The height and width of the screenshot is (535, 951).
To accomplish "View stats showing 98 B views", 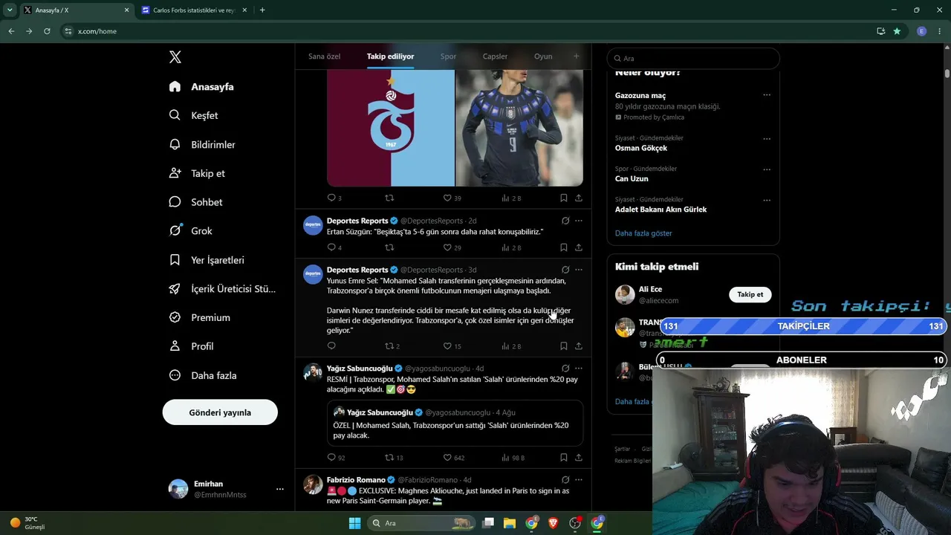I will click(x=513, y=457).
